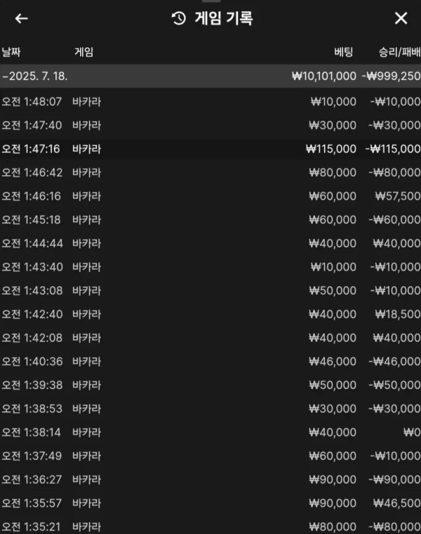Open the 오전 1:35:57 row winning ₩46,500
The height and width of the screenshot is (534, 421).
[210, 503]
